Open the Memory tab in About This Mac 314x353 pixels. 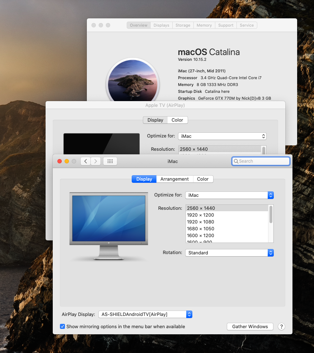point(204,25)
